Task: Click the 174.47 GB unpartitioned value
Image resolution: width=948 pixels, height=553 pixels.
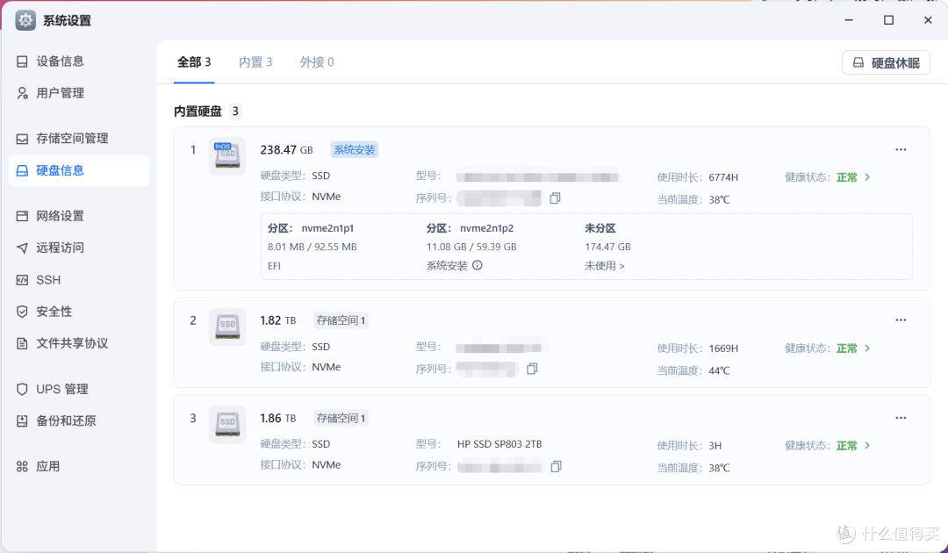Action: (x=607, y=248)
